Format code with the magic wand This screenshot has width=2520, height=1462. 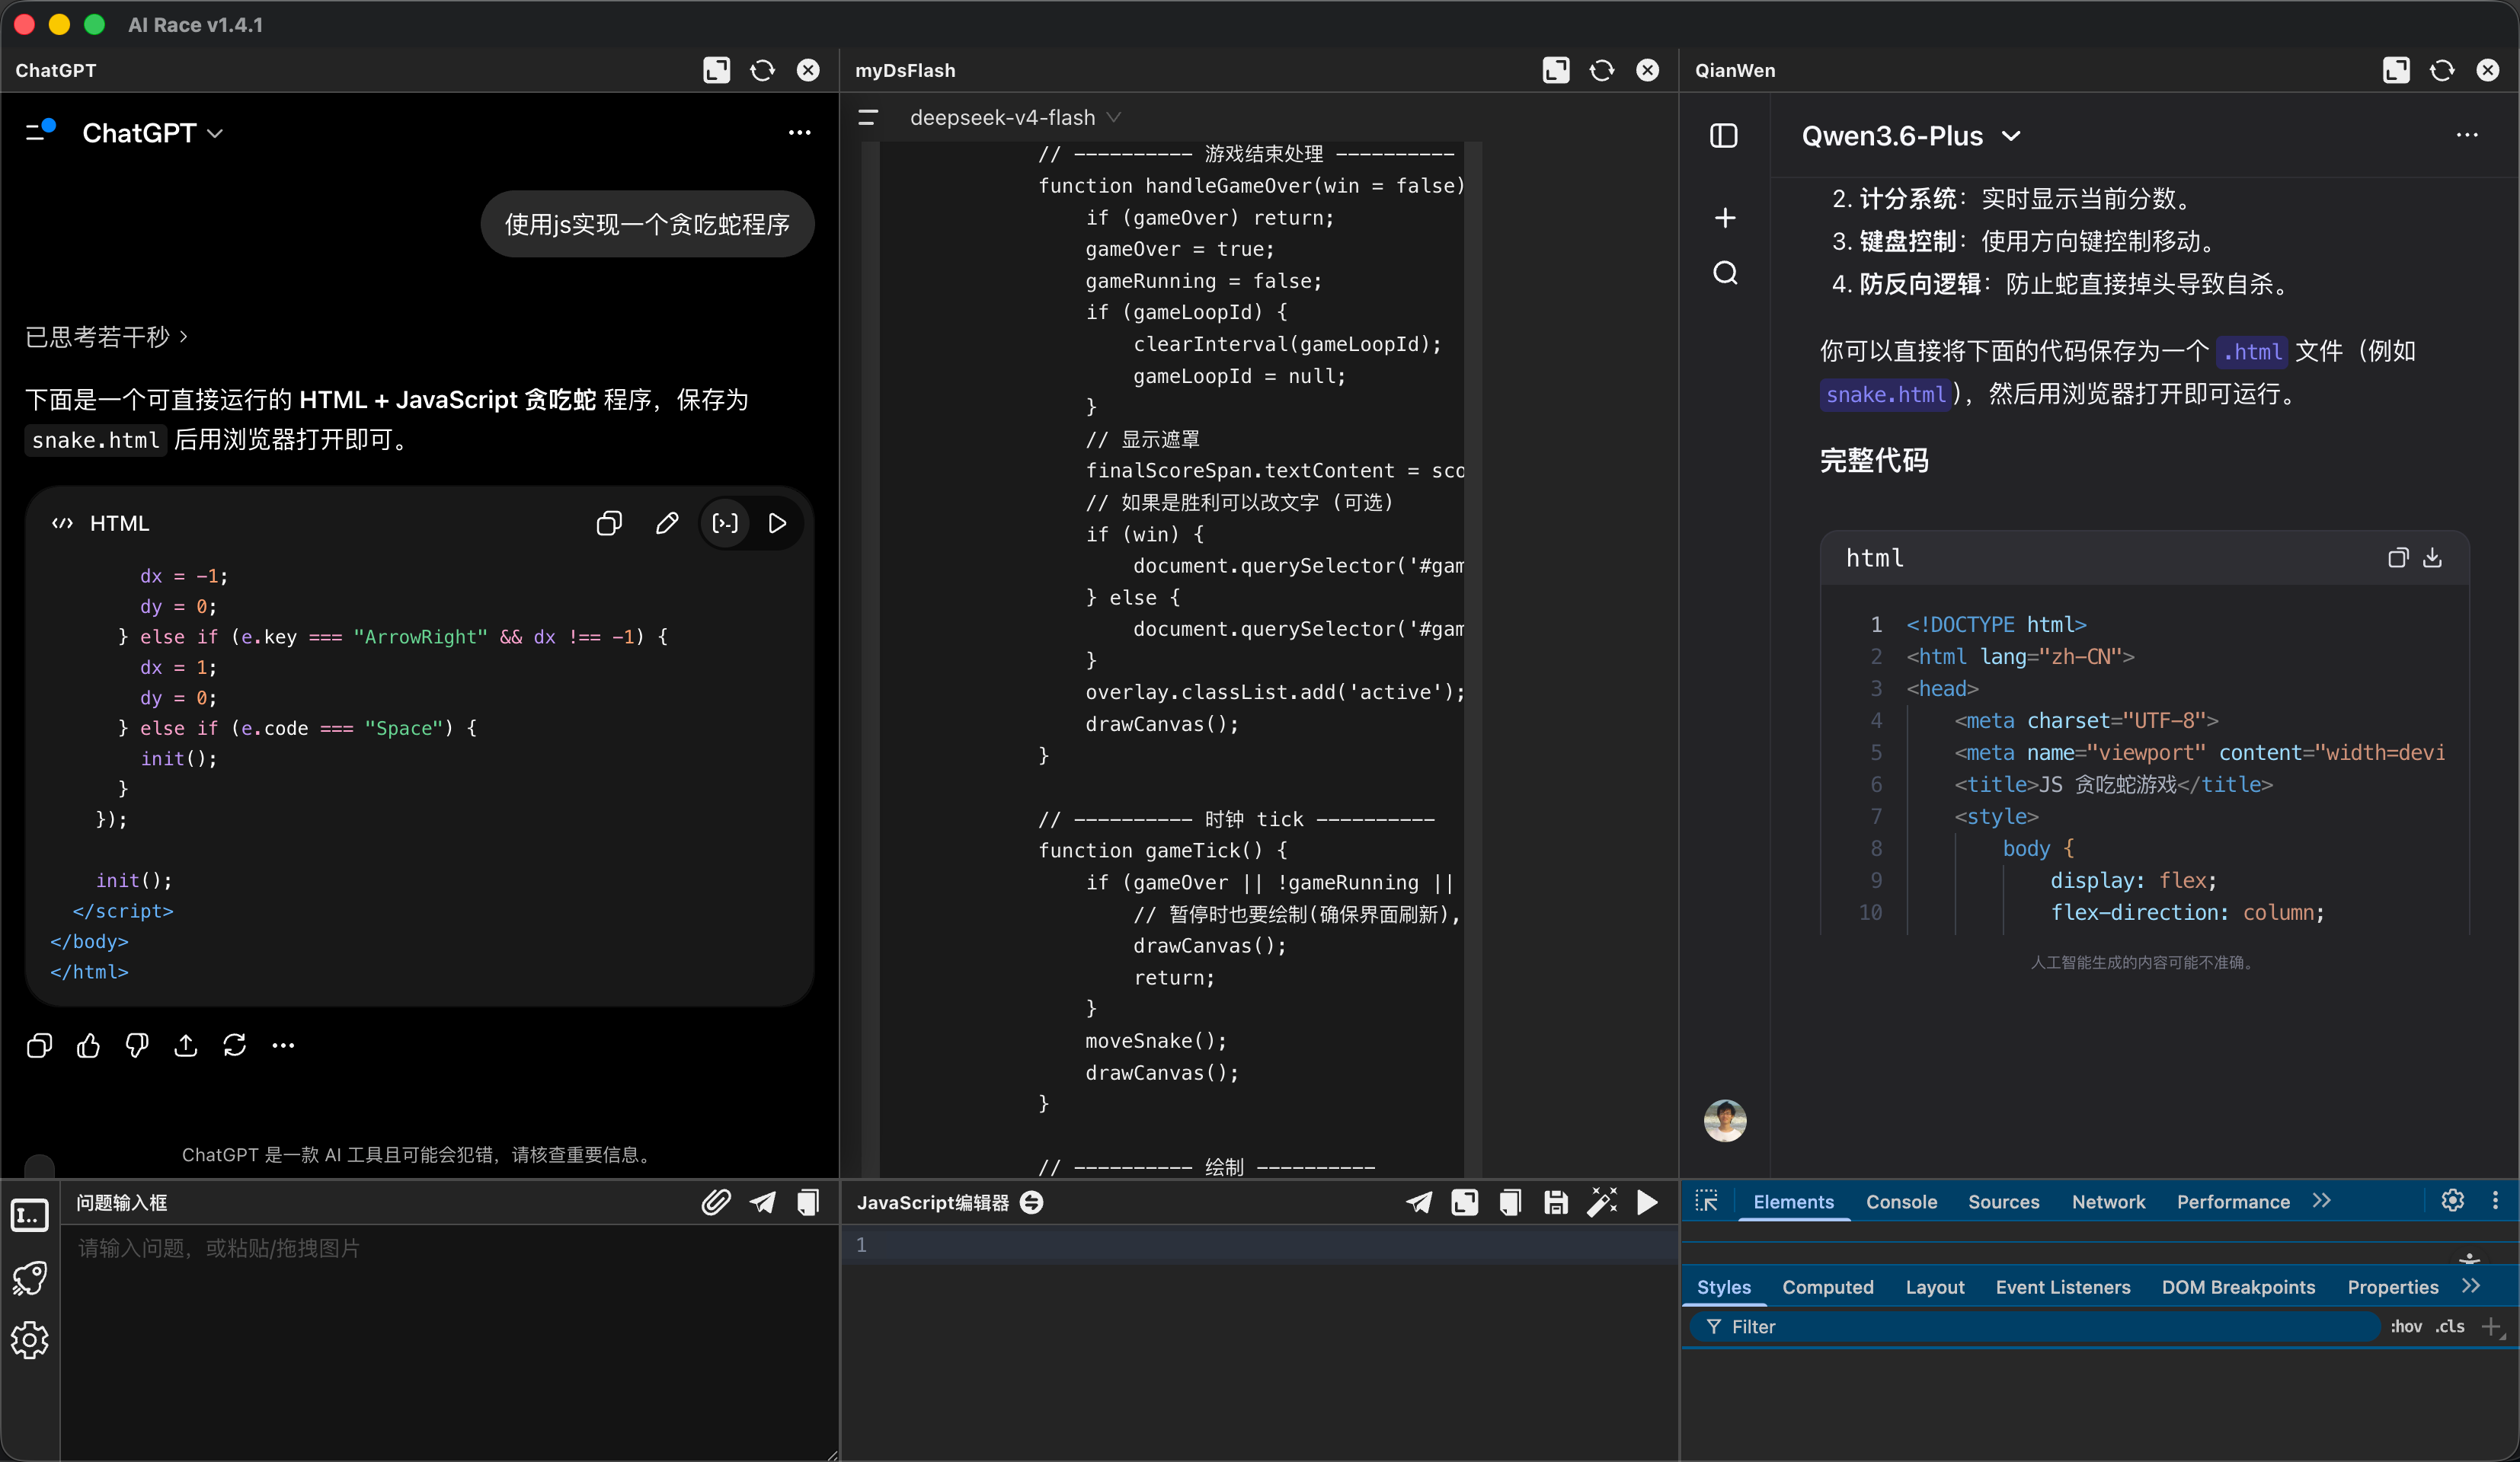click(x=1602, y=1202)
